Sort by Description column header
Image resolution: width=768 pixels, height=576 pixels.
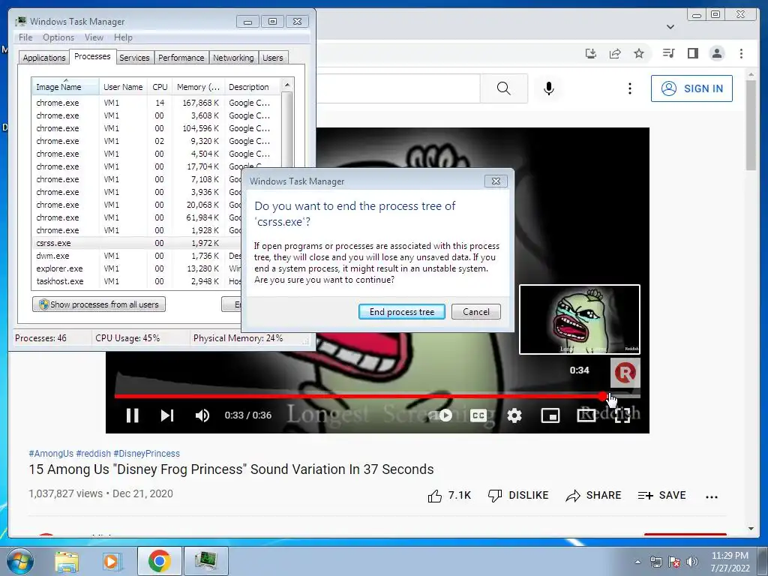(x=252, y=87)
